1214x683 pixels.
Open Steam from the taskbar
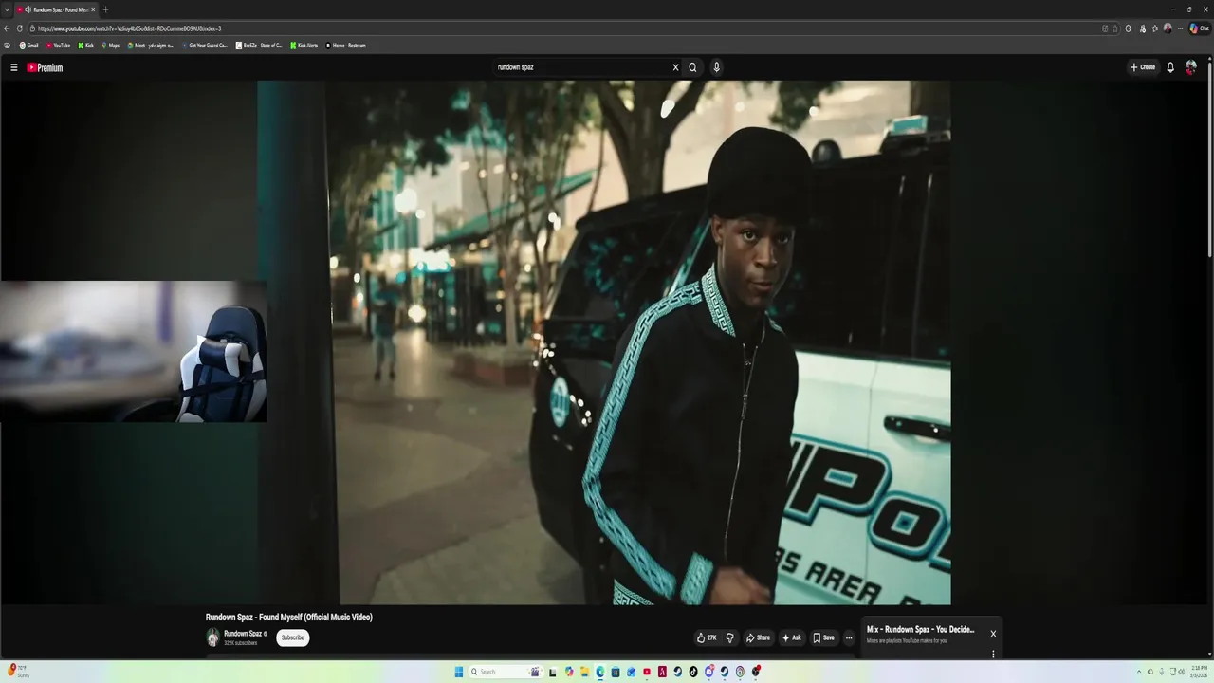pyautogui.click(x=677, y=672)
